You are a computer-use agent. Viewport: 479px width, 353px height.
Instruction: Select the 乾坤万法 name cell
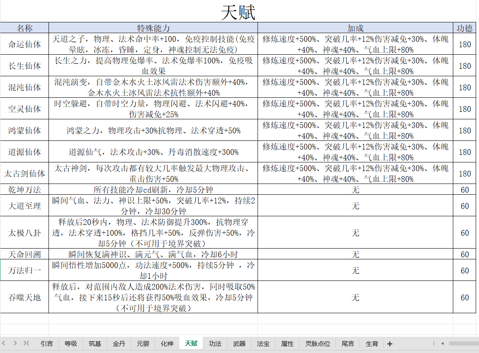[24, 189]
